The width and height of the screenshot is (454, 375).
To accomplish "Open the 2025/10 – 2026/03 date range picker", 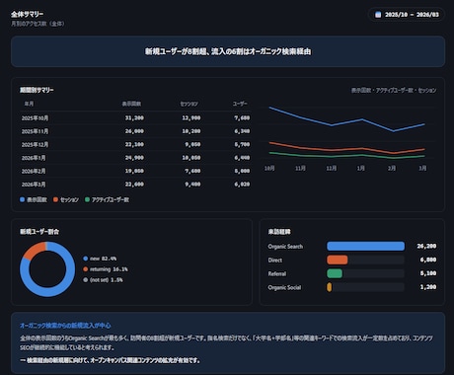I will coord(407,15).
